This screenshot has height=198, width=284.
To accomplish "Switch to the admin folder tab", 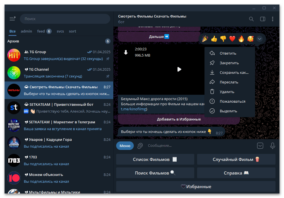I will coord(26,31).
